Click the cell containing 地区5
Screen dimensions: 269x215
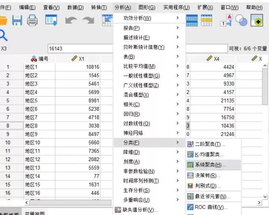40,101
